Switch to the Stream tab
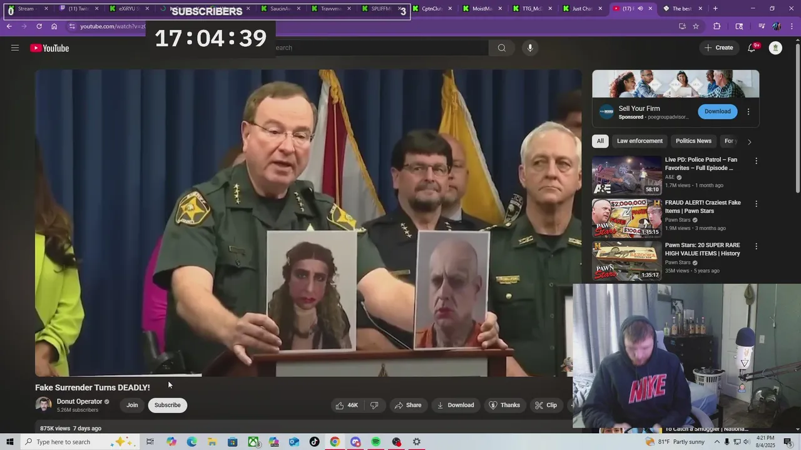801x450 pixels. [x=28, y=9]
